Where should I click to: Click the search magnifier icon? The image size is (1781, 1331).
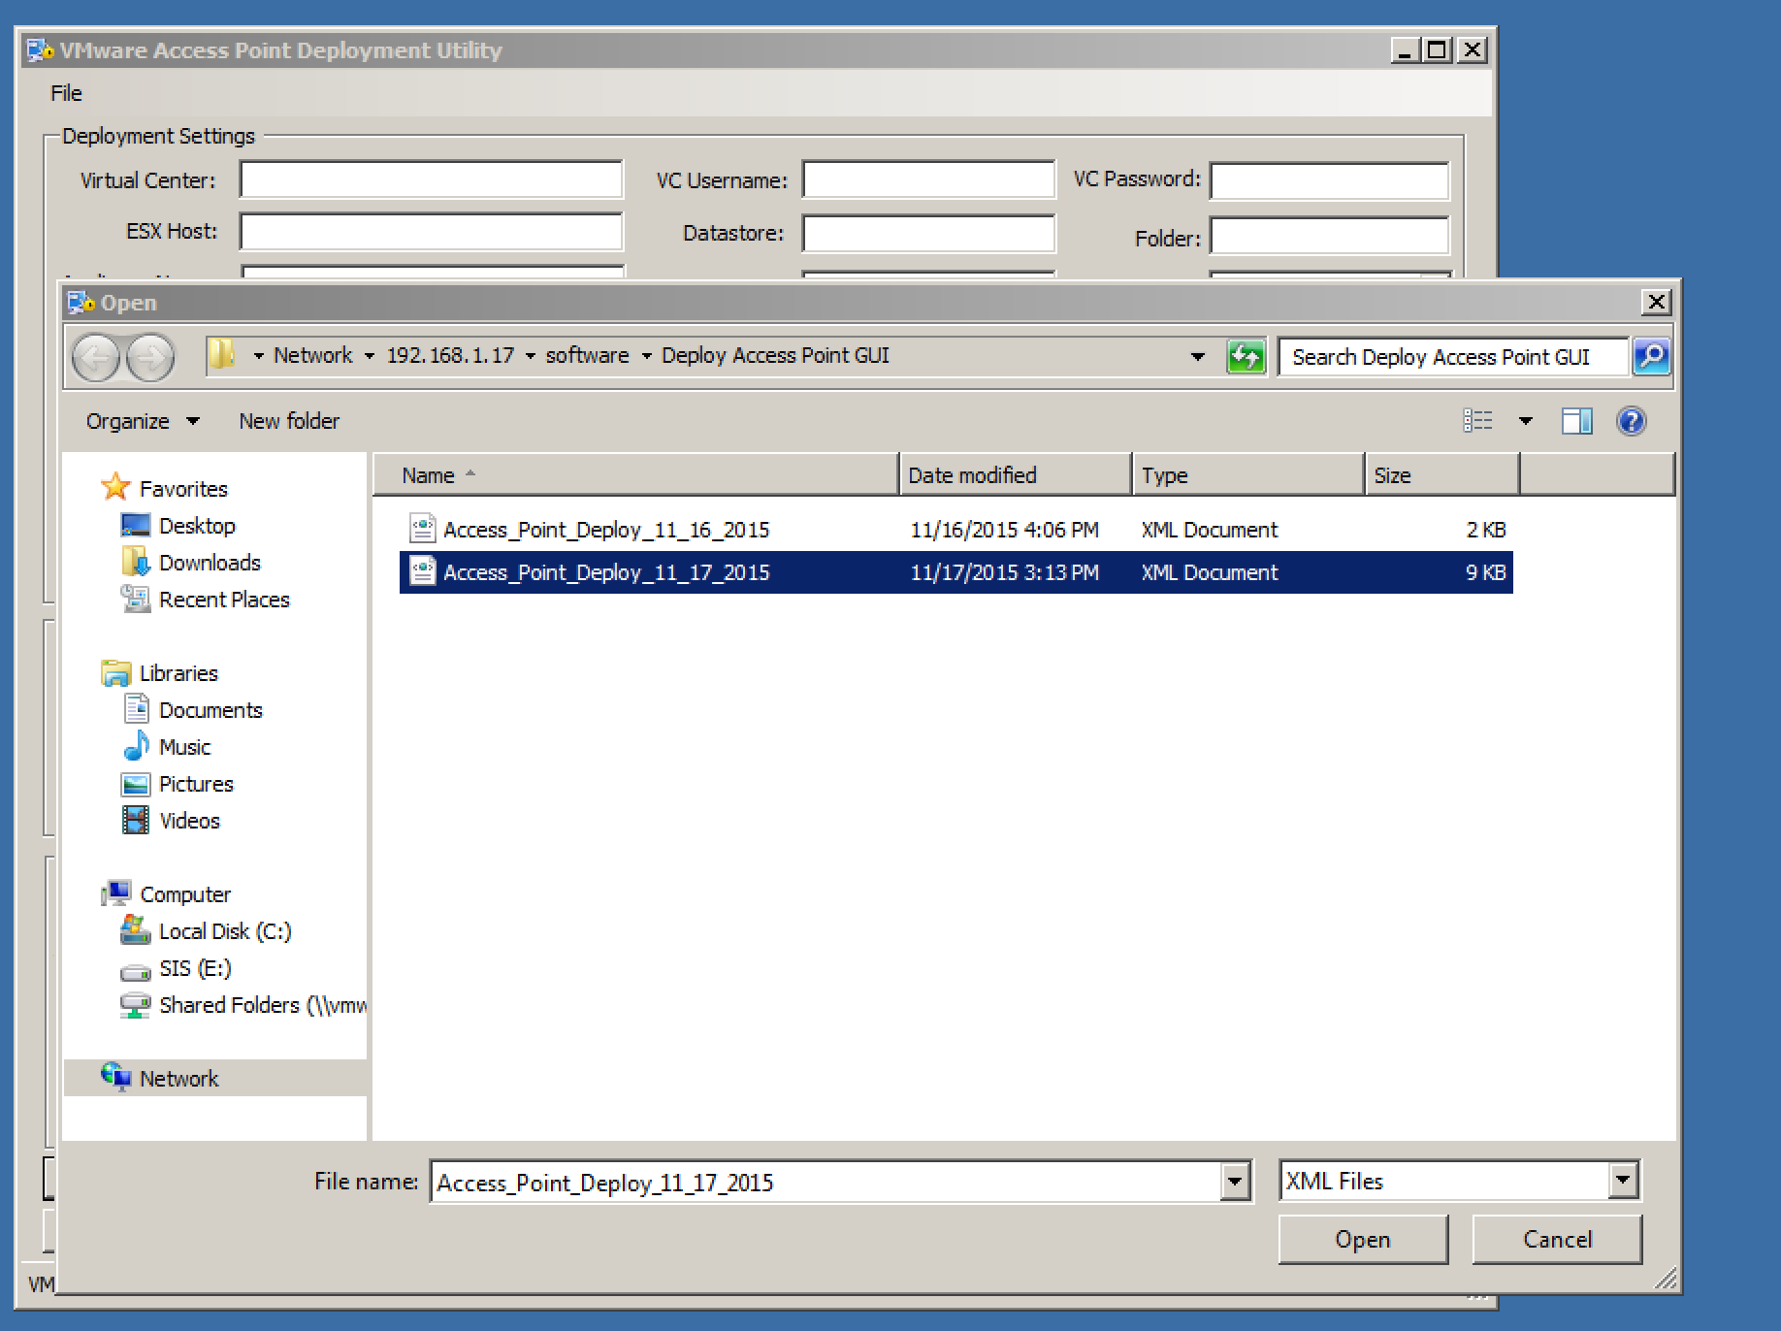[x=1651, y=357]
